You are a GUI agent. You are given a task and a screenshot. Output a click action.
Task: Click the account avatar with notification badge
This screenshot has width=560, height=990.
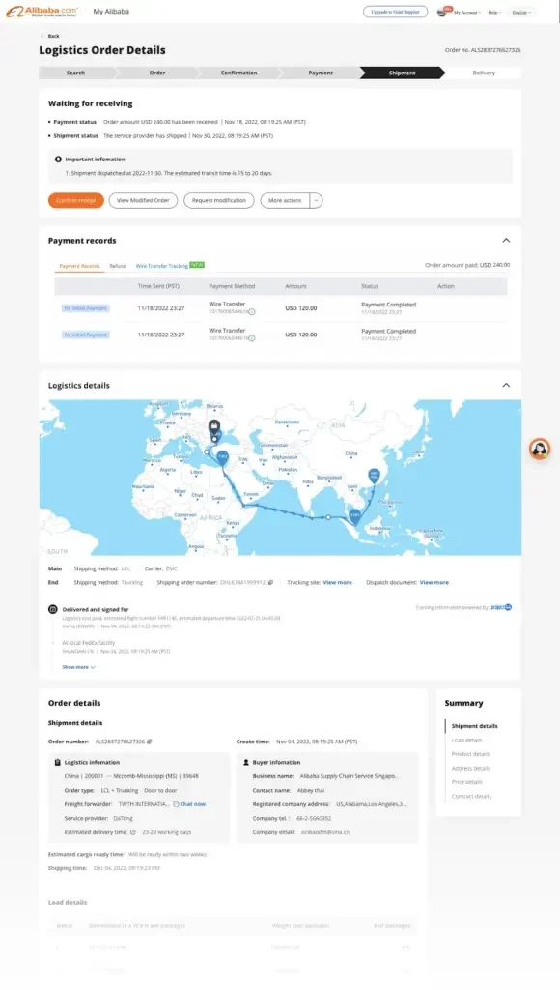click(x=443, y=12)
